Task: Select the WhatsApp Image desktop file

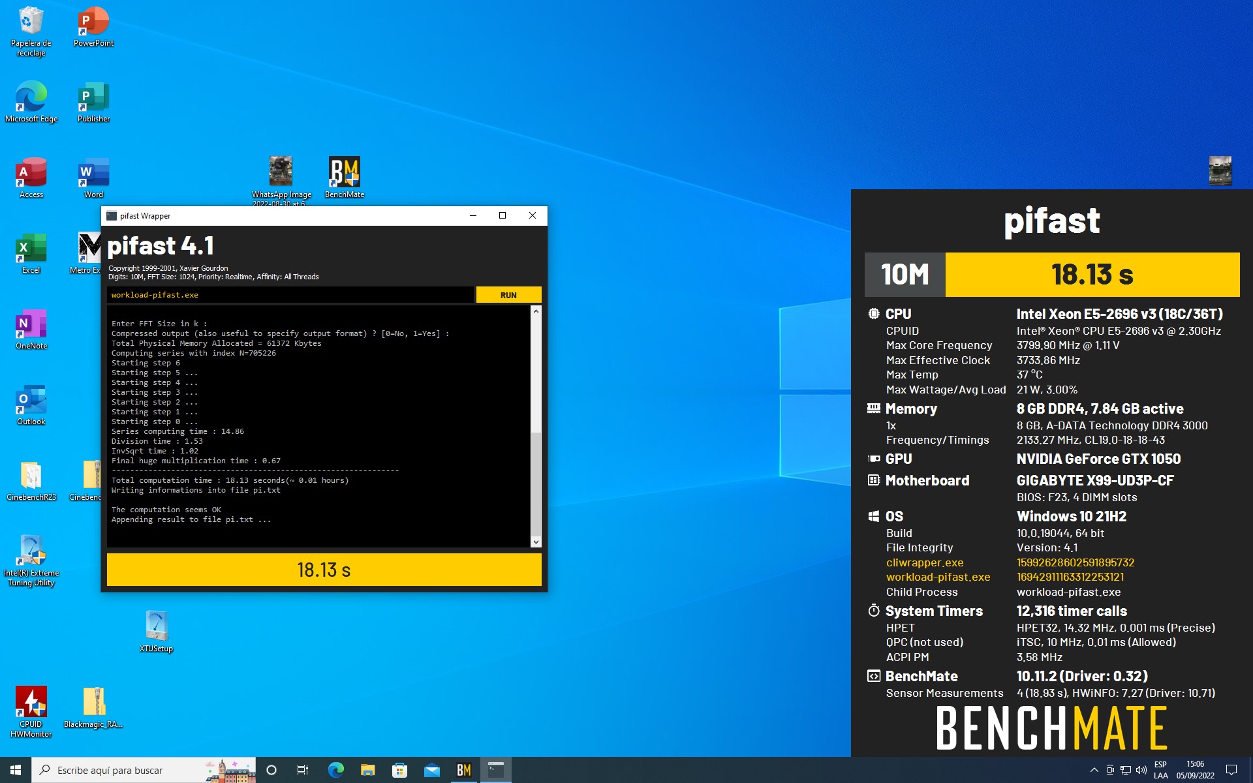Action: pos(281,181)
